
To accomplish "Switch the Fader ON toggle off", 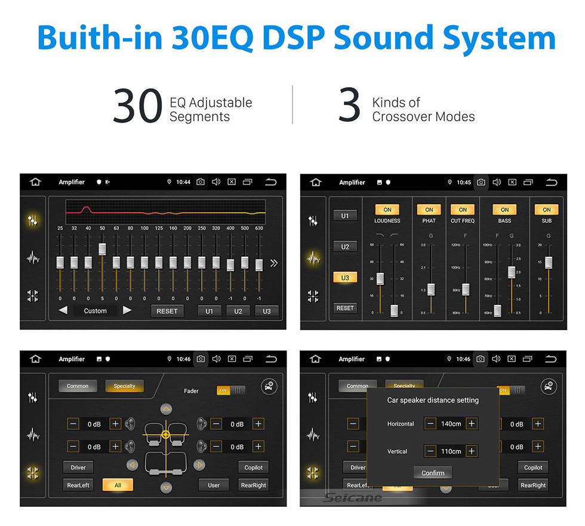I will (232, 390).
